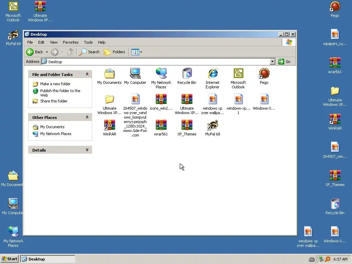352x264 pixels.
Task: Open the File menu
Action: coord(30,42)
